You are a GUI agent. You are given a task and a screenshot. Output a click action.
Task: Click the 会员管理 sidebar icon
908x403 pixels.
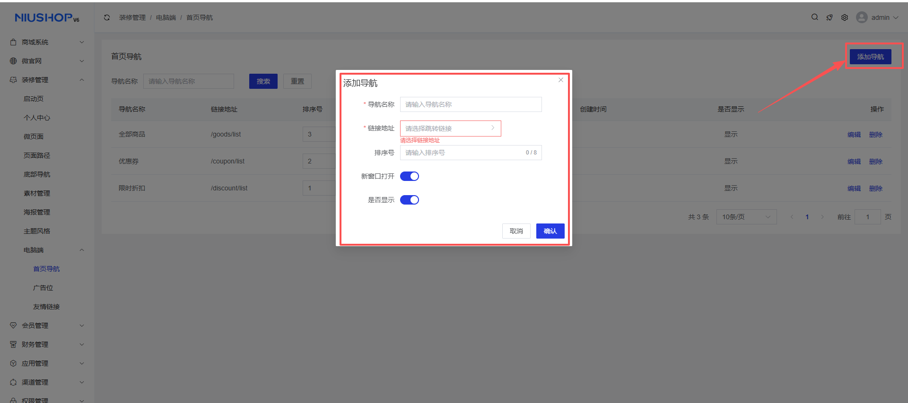(x=13, y=326)
